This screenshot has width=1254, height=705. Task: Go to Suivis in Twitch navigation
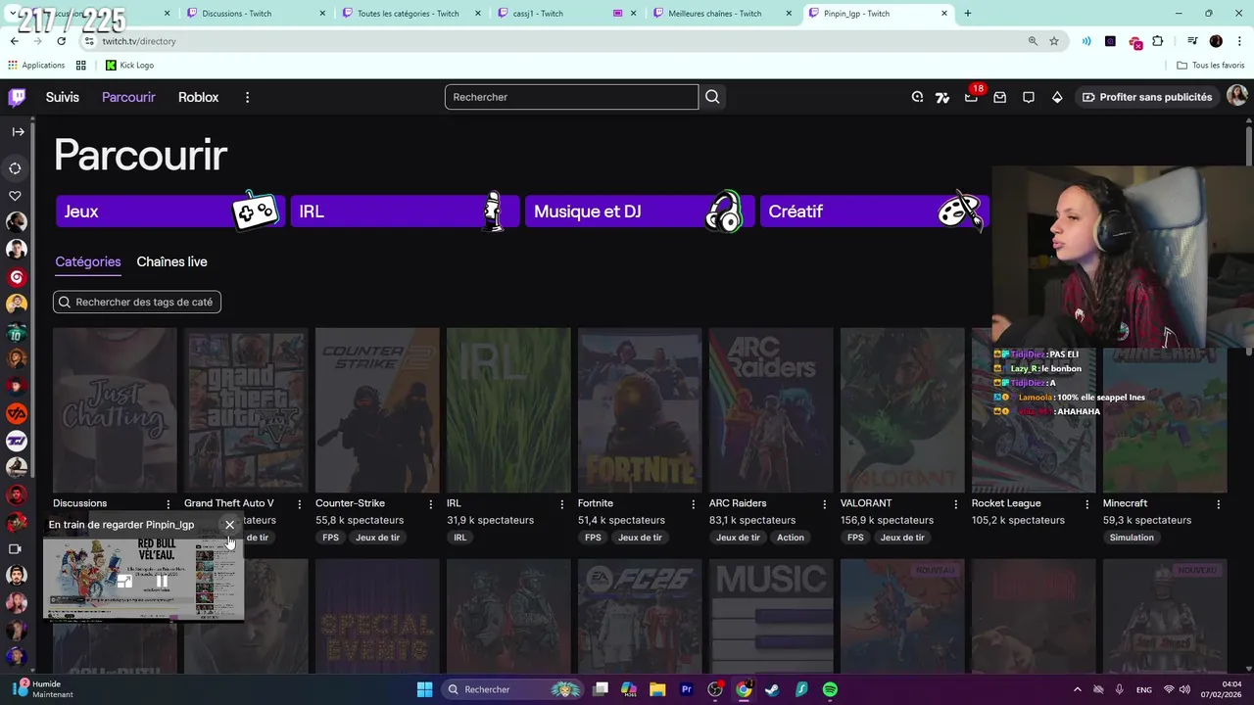[63, 97]
